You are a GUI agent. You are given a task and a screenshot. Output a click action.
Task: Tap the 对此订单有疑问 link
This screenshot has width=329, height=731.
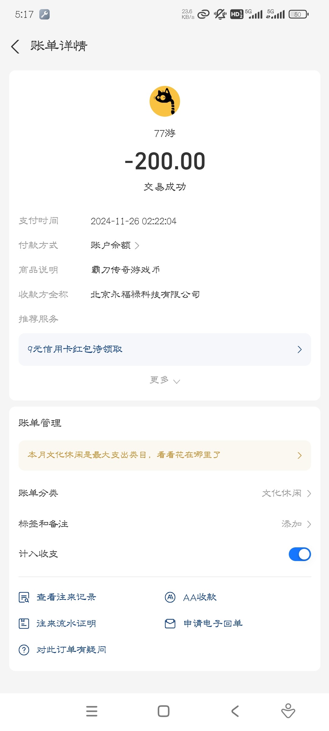71,650
